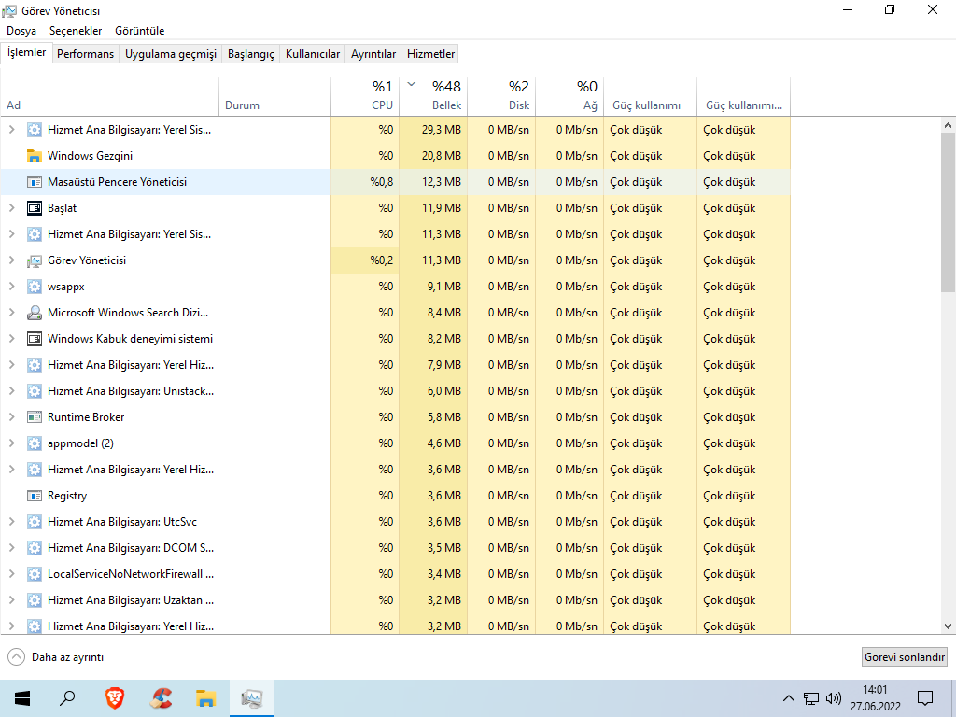Switch to the Hizmetler tab

(x=430, y=54)
